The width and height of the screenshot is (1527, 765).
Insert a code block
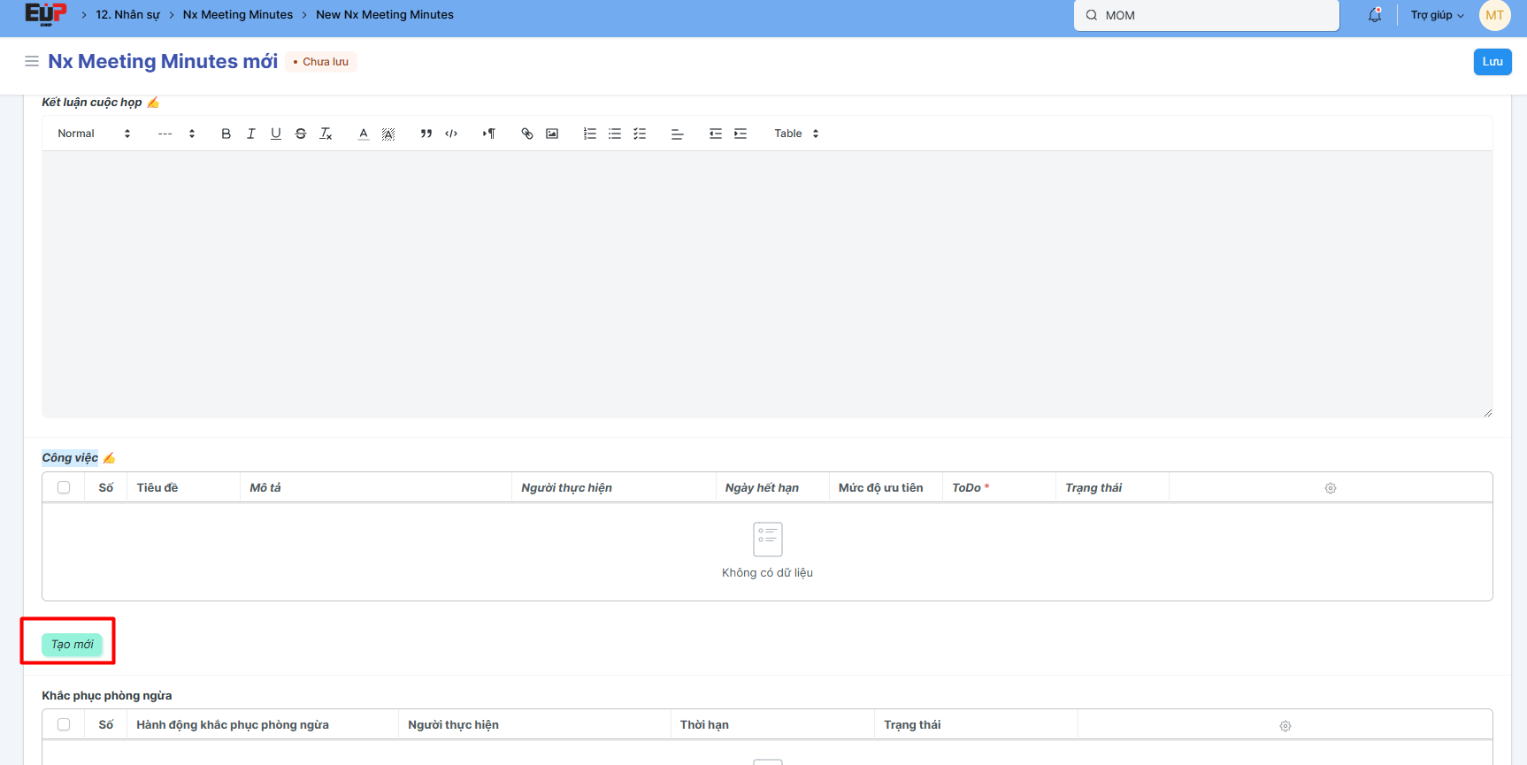pyautogui.click(x=451, y=134)
